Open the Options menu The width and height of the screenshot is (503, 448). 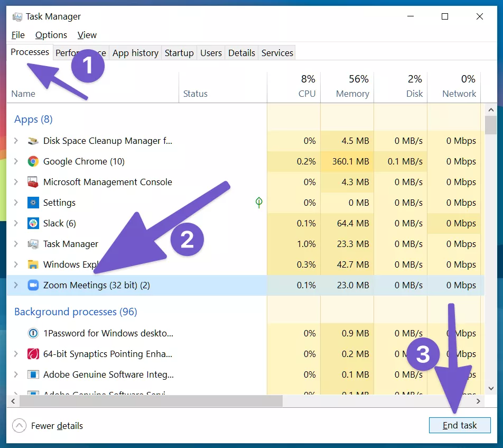point(51,35)
